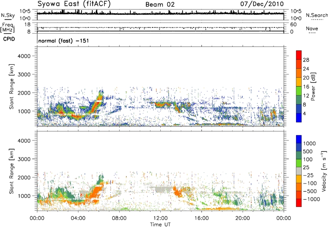
Task: Click the "normal (fast) -151" CPID text
Action: [64, 41]
